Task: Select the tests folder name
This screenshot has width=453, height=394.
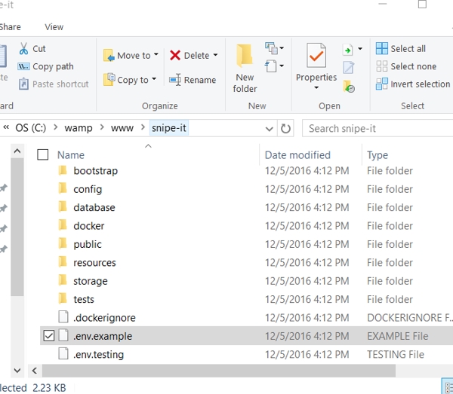Action: (x=84, y=300)
